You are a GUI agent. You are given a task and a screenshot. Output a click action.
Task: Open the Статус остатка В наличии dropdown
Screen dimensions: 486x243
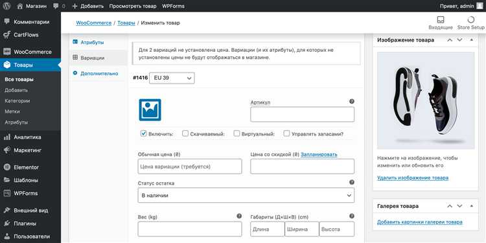(246, 196)
